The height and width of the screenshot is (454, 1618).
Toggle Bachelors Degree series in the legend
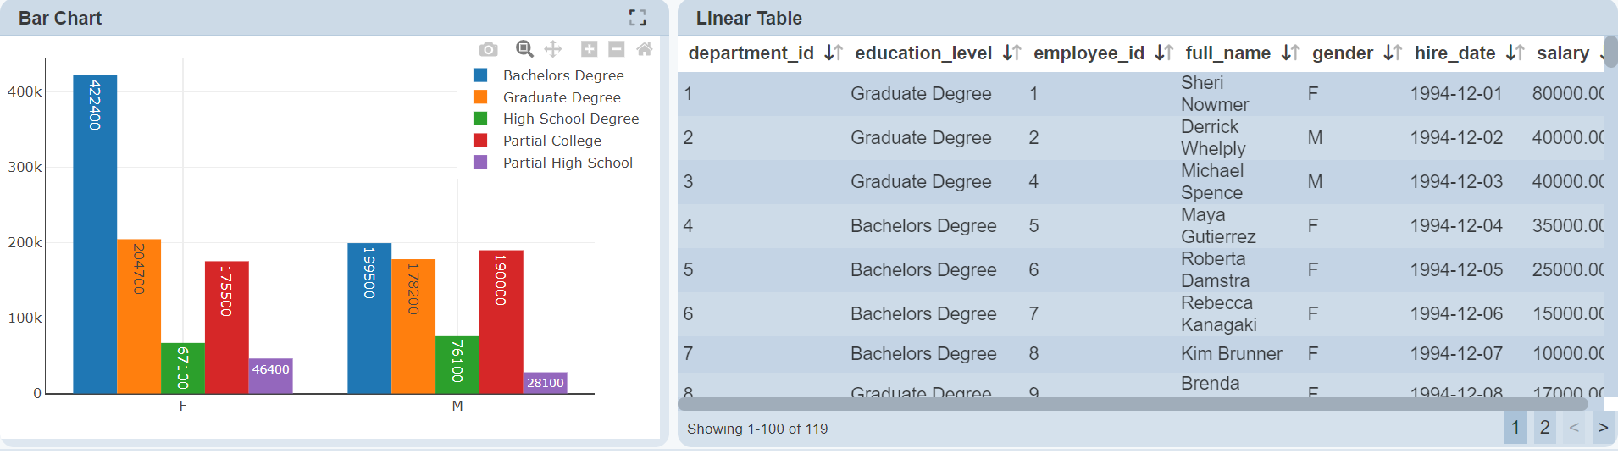coord(562,75)
